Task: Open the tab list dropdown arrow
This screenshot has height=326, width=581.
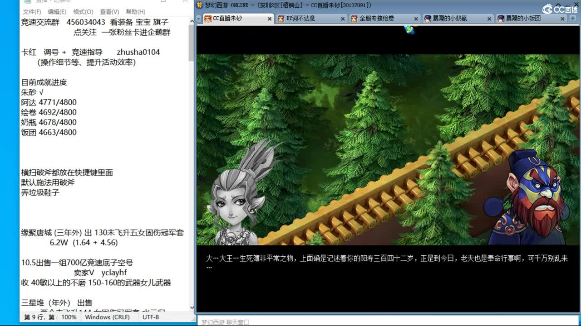Action: tap(199, 19)
